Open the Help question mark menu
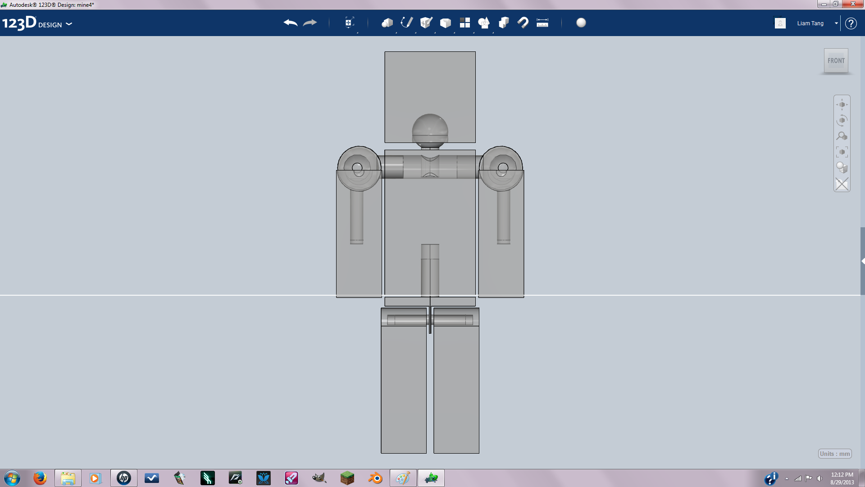This screenshot has height=487, width=865. coord(851,23)
